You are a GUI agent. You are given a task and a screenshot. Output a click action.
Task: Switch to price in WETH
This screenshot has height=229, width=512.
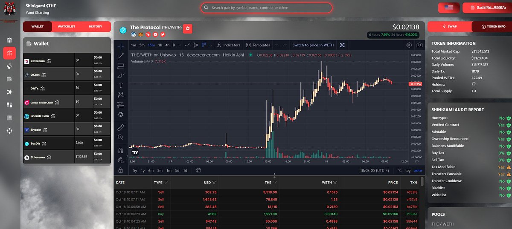(313, 45)
